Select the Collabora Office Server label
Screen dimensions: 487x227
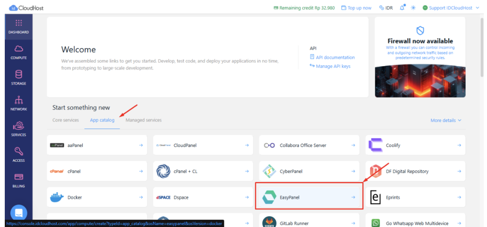(x=303, y=145)
